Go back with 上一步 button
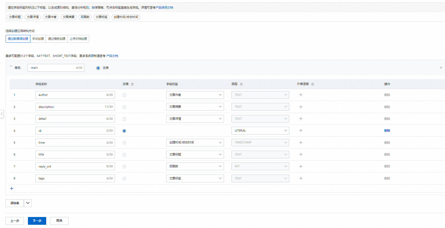Viewport: 445px width, 228px height. 15,221
